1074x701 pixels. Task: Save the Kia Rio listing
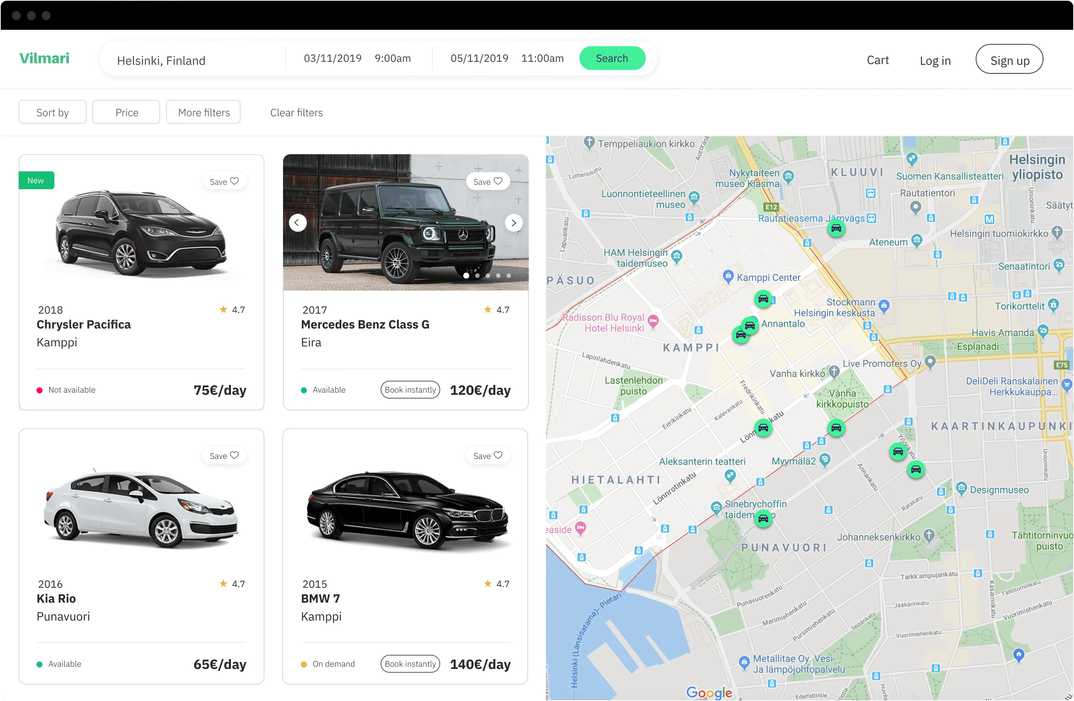click(x=224, y=456)
